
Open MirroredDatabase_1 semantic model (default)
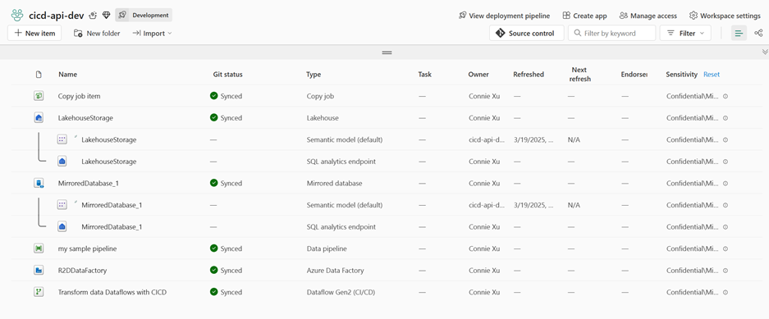pyautogui.click(x=112, y=205)
